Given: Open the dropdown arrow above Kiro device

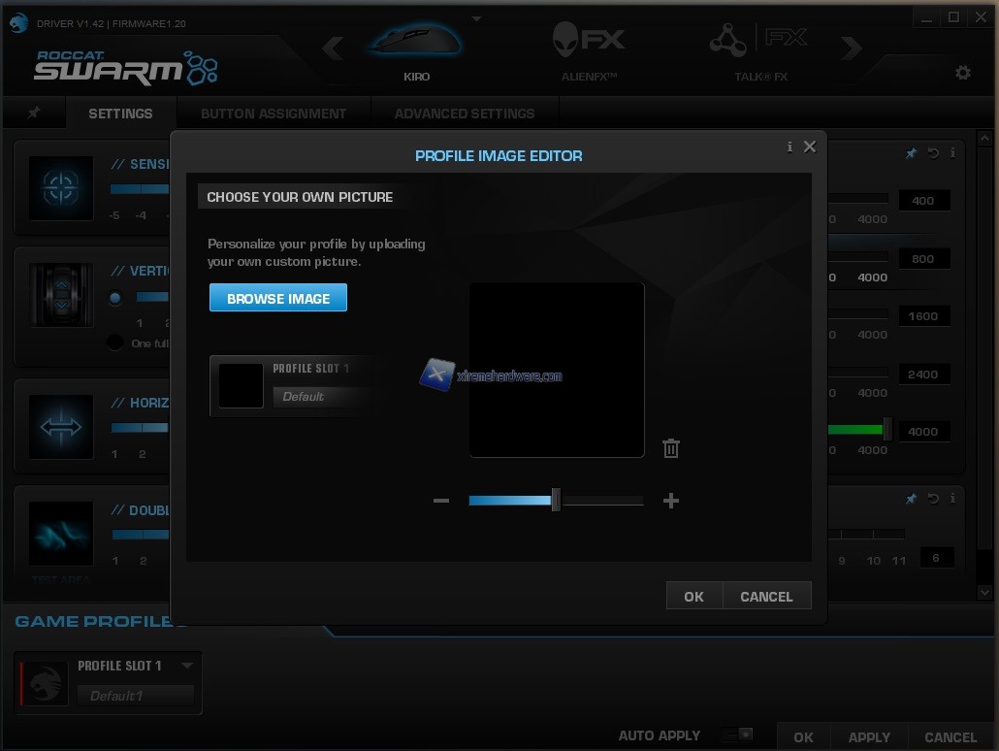Looking at the screenshot, I should (x=476, y=18).
